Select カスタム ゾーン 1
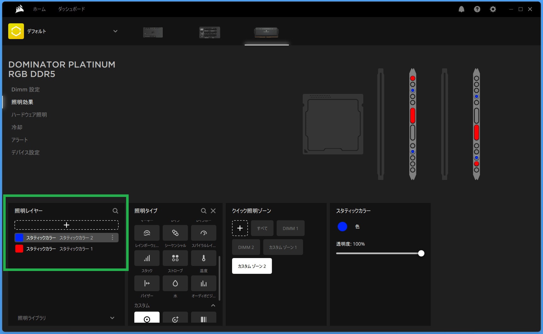The width and height of the screenshot is (543, 334). 283,247
